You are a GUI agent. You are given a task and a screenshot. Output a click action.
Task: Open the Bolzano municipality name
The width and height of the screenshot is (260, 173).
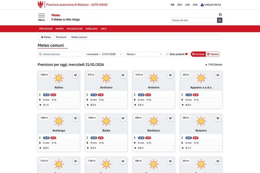pyautogui.click(x=201, y=130)
